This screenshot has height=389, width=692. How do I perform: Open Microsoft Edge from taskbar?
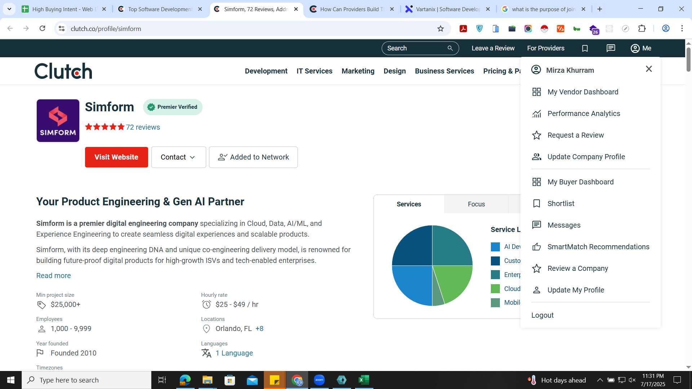click(x=185, y=380)
